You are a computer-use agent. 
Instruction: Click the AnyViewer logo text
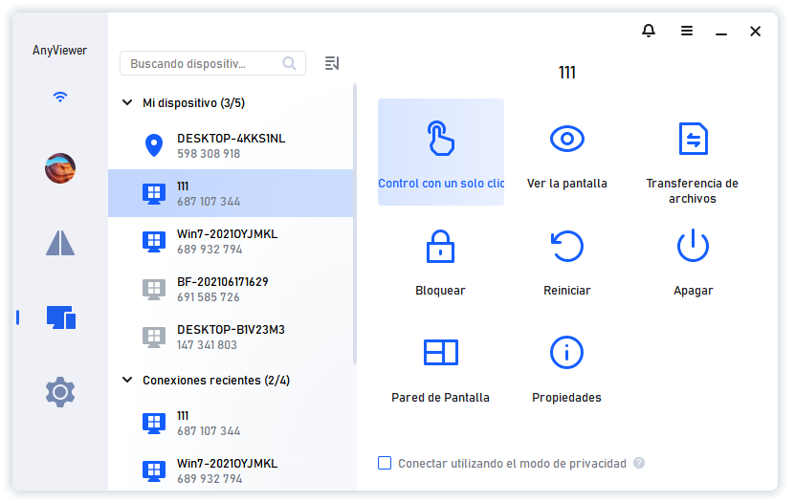coord(60,50)
